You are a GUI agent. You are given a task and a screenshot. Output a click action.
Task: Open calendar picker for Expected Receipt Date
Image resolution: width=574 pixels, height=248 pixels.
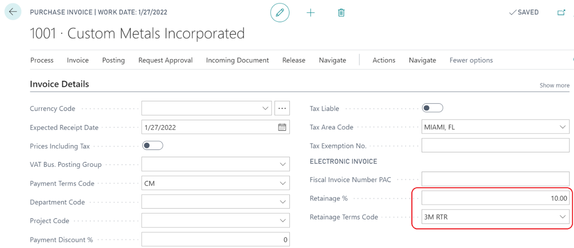point(282,127)
